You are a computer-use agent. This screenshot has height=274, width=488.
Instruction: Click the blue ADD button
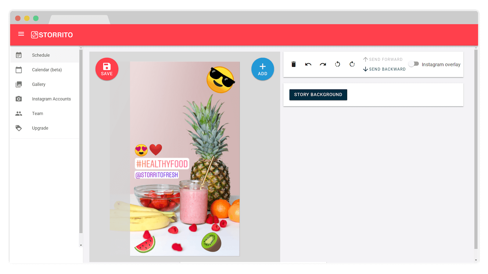(263, 69)
